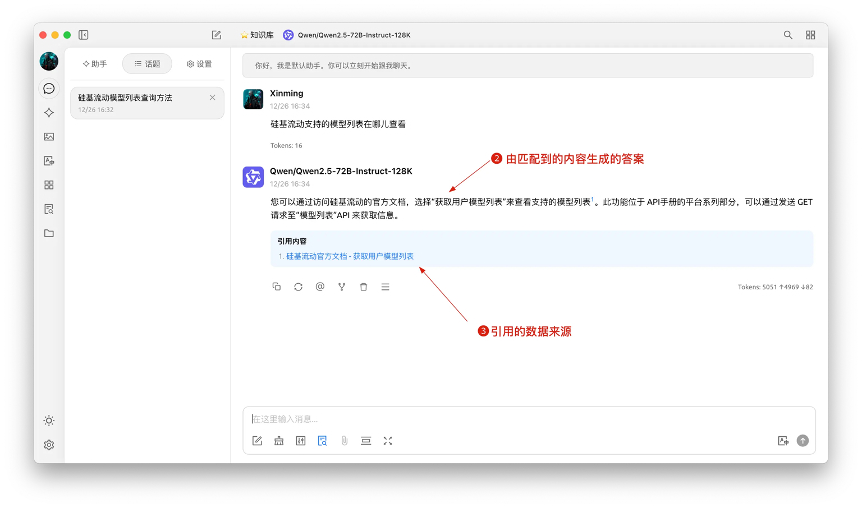Toggle light/dark theme with the sun icon
The height and width of the screenshot is (508, 862).
[49, 420]
